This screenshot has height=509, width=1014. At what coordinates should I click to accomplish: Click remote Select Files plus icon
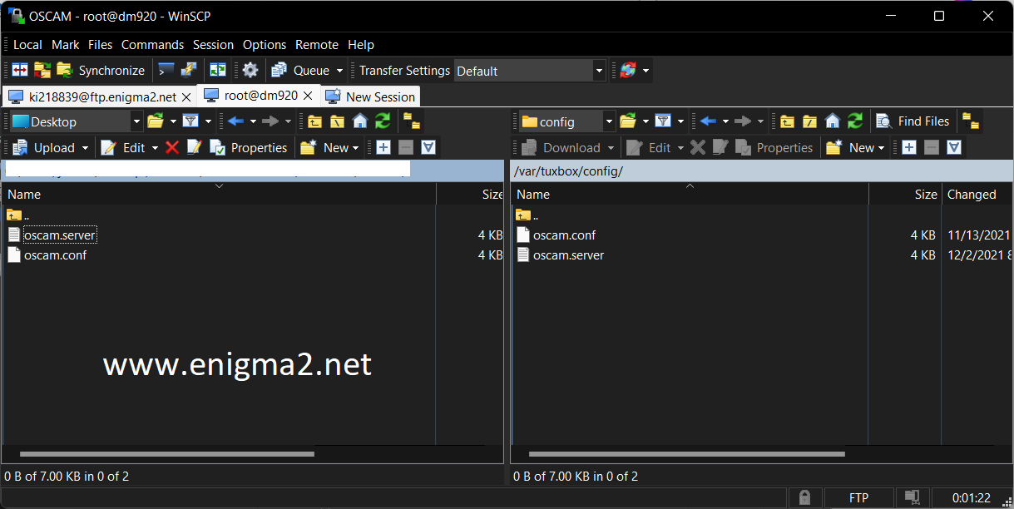(909, 147)
